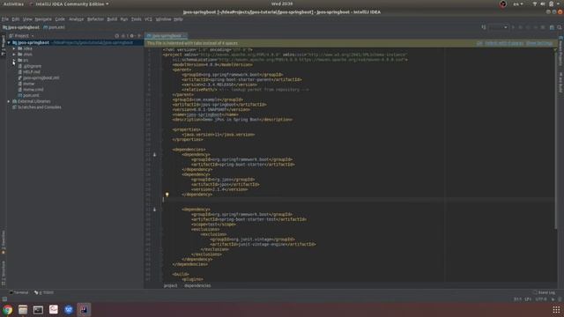
Task: Open the Code menu
Action: tap(60, 19)
